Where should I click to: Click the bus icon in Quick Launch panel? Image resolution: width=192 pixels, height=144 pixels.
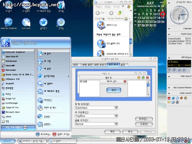(177, 102)
